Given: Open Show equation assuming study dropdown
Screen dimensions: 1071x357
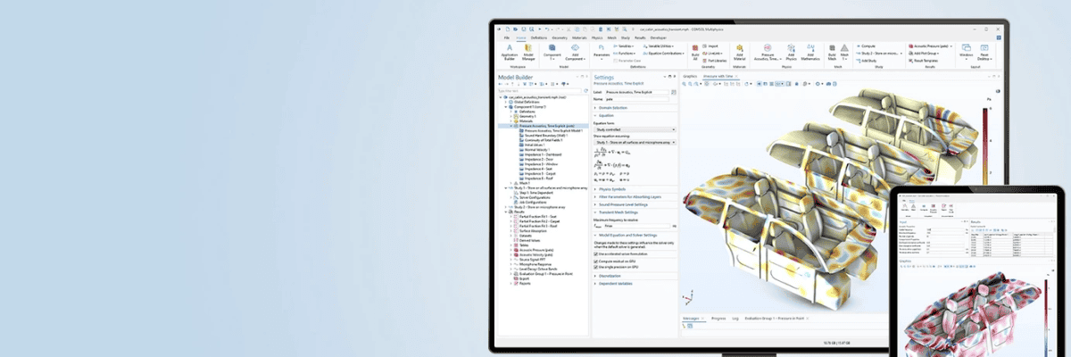Looking at the screenshot, I should point(635,141).
